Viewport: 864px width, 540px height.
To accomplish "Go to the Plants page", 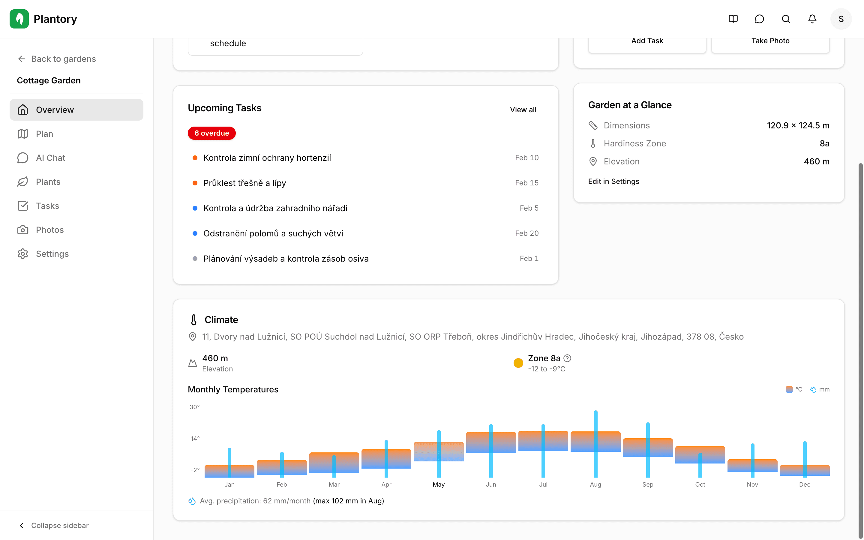I will coord(48,182).
